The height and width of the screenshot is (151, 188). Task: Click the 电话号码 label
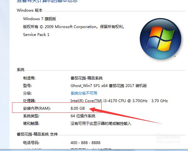point(31,142)
